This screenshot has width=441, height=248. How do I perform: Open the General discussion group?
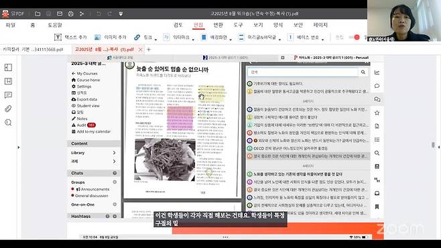[91, 196]
